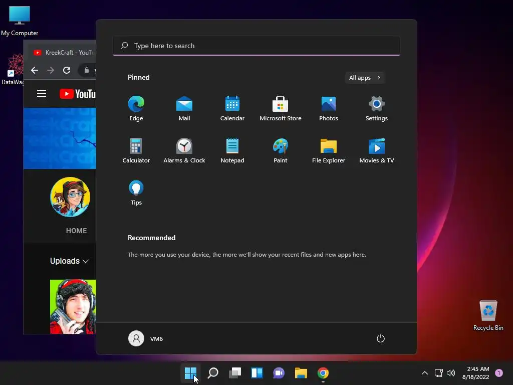Open File Explorer from the taskbar
This screenshot has width=513, height=385.
(301, 373)
